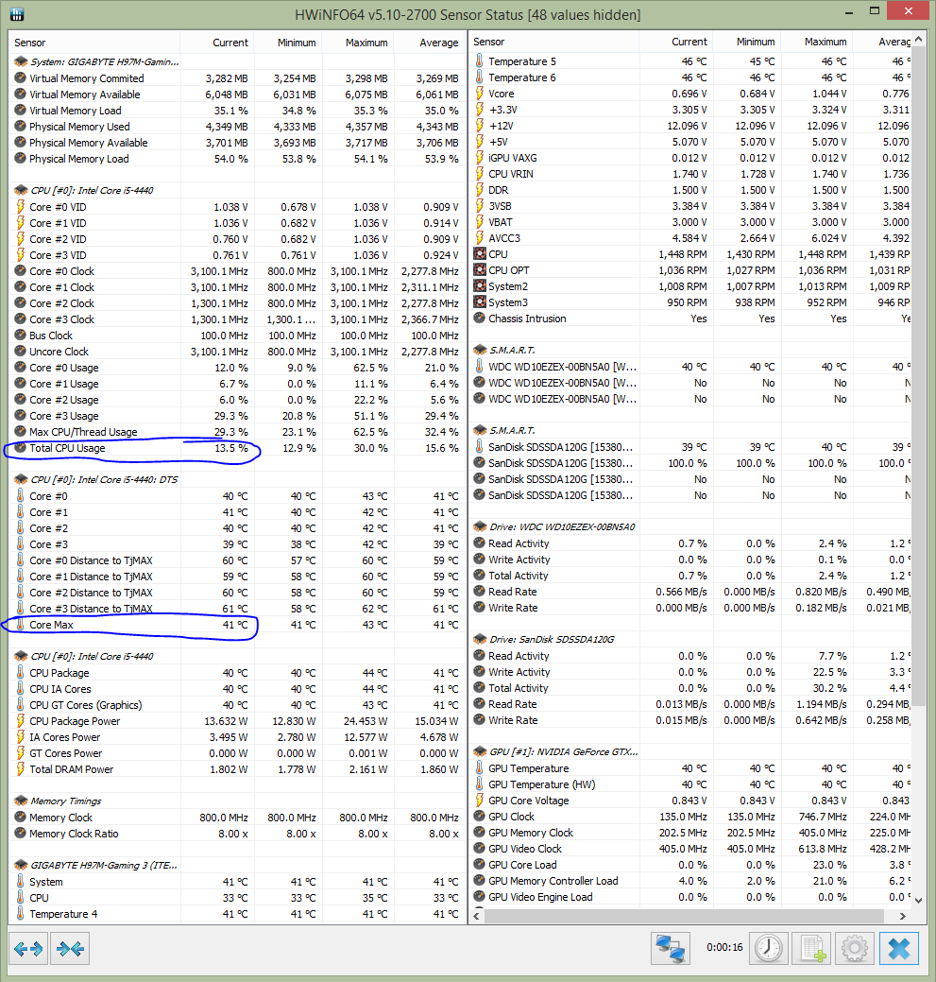Select the Drive: WDC WD10EZEX-00BN5A0 group header
Viewport: 936px width, 982px height.
pos(562,527)
